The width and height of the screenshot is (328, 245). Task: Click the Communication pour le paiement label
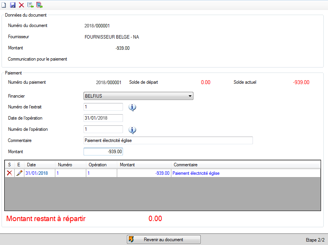point(38,59)
